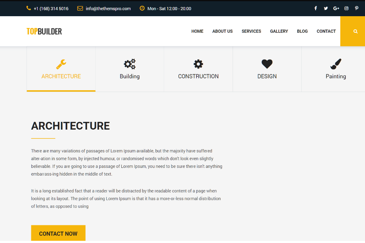Screen dimensions: 365x243
Task: Open the Blog menu item
Action: 302,31
